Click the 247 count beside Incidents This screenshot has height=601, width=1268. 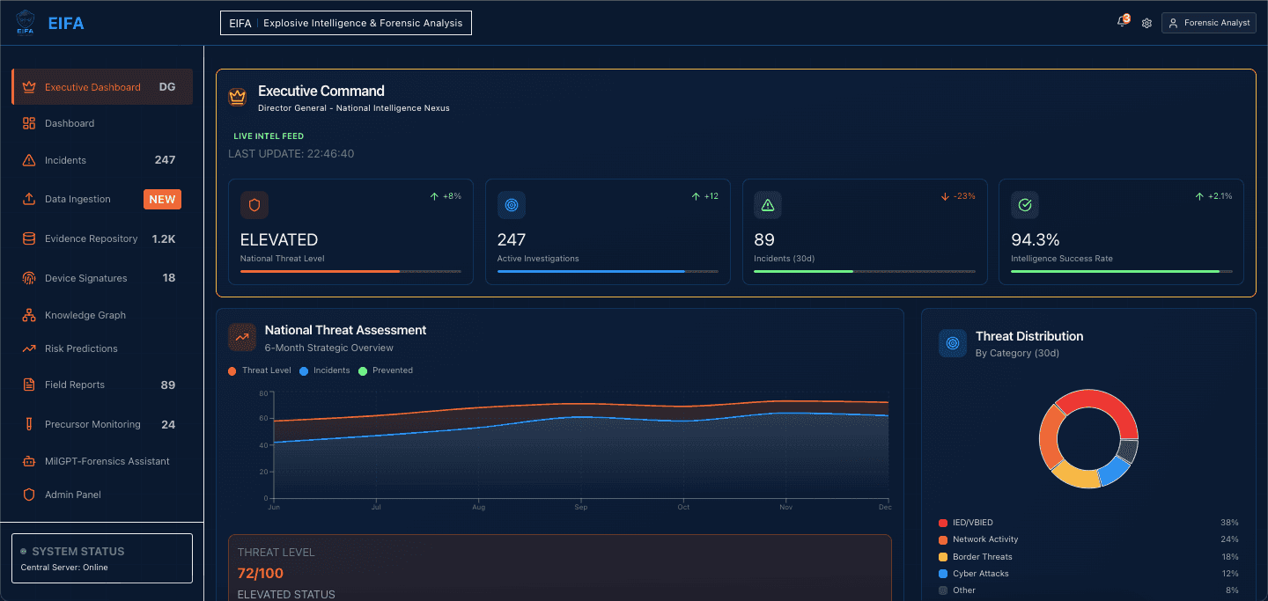click(165, 160)
